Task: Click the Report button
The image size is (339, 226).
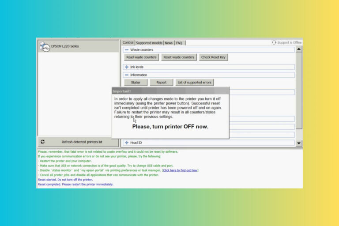Action: click(x=161, y=83)
